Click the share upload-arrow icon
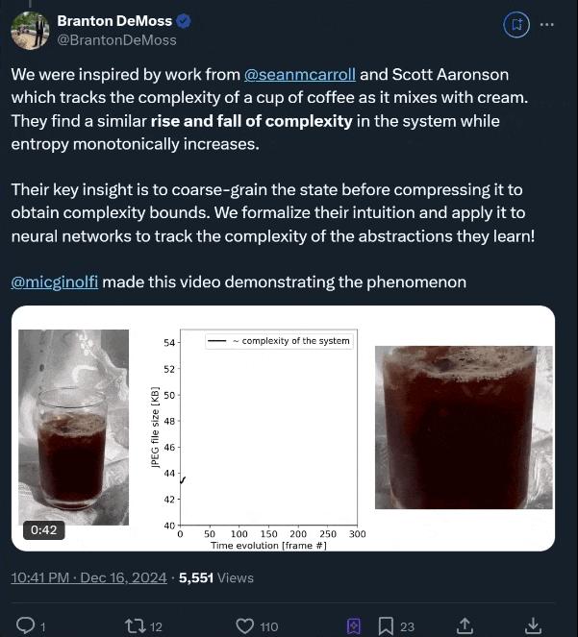578x637 pixels. click(464, 626)
